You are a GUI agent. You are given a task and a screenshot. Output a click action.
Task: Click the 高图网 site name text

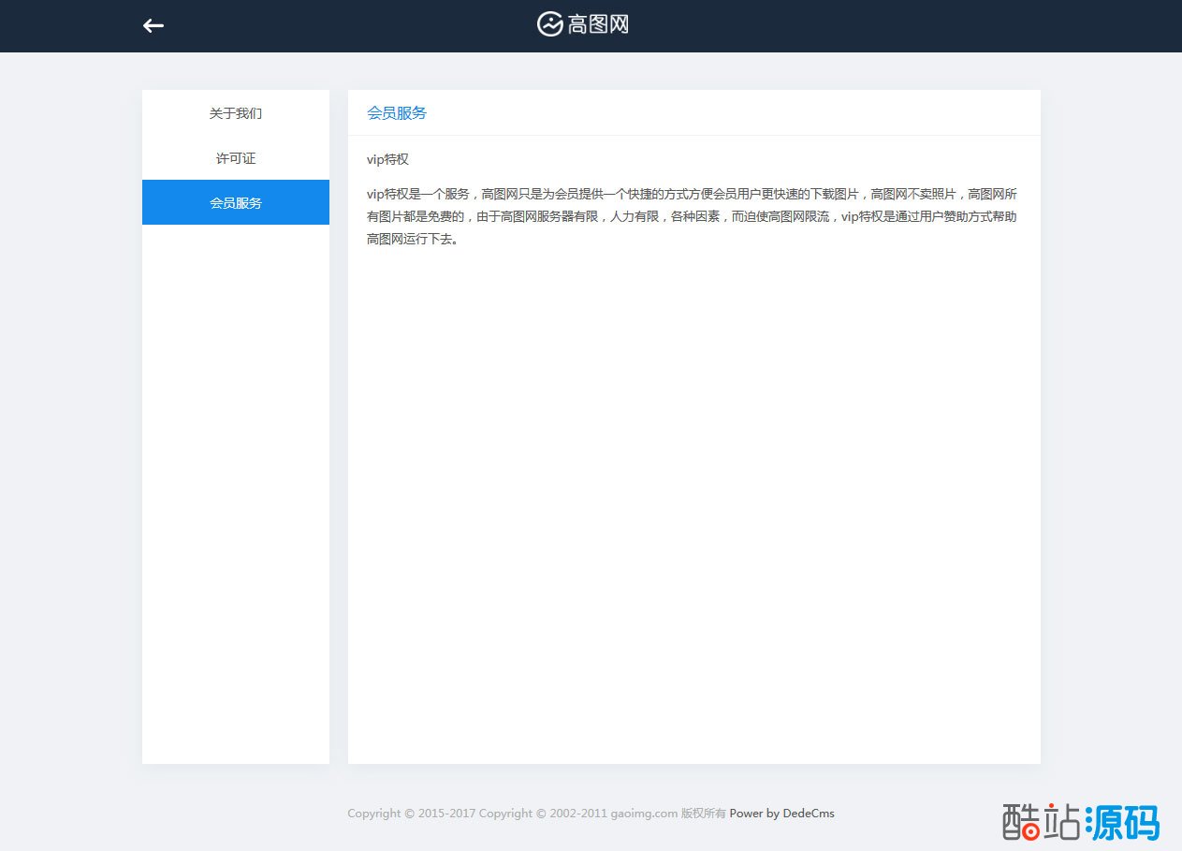(x=598, y=25)
